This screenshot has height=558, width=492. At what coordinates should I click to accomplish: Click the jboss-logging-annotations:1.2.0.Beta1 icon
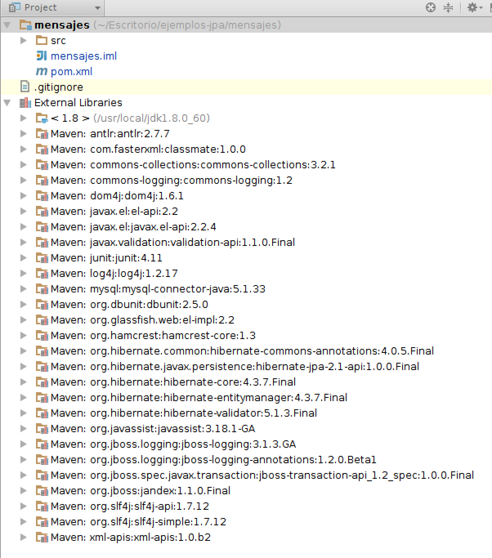42,460
